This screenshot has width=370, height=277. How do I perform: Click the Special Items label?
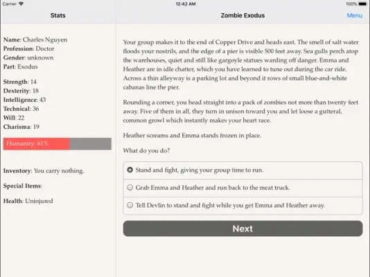point(23,186)
